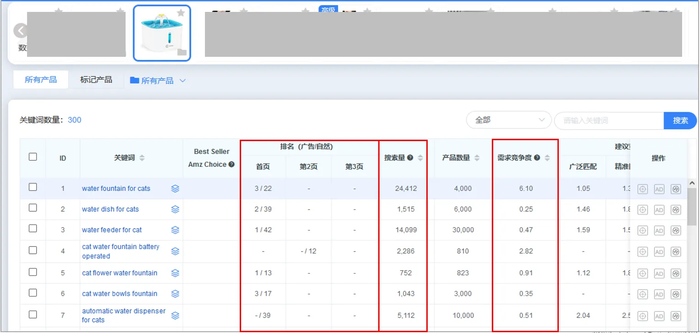This screenshot has width=700, height=334.
Task: Open keyword link cat flower water fountain
Action: coord(120,273)
